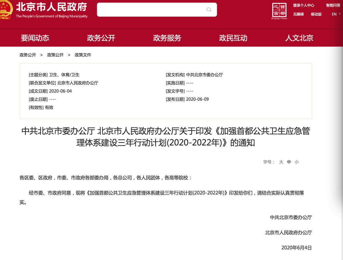Expand the EN language dropdown arrow
The height and width of the screenshot is (260, 343).
click(340, 14)
